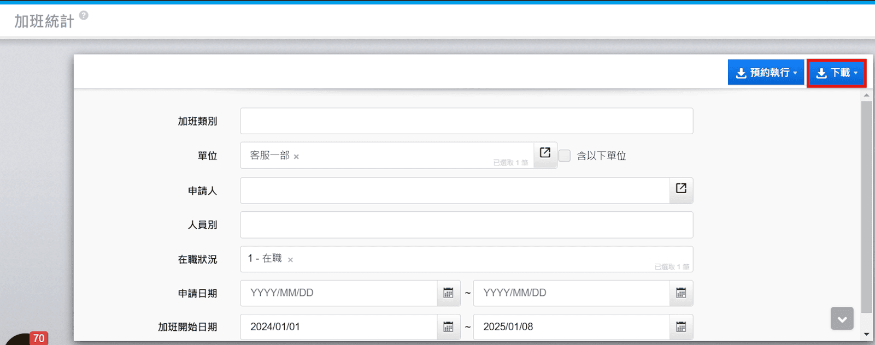
Task: Click the 加班開始日期 end field showing 2025/01/08
Action: pyautogui.click(x=571, y=327)
